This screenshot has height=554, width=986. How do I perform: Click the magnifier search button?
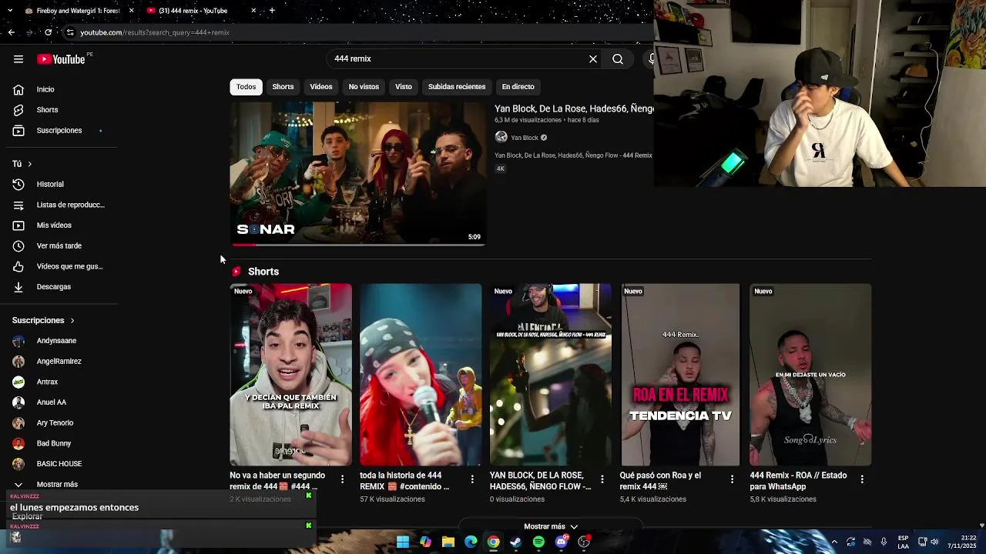point(618,59)
